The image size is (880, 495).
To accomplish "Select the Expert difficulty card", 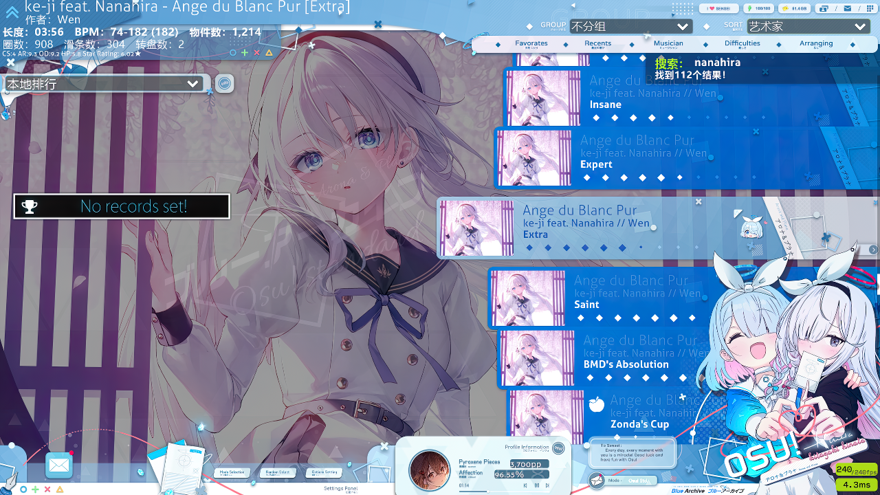I will coord(687,157).
